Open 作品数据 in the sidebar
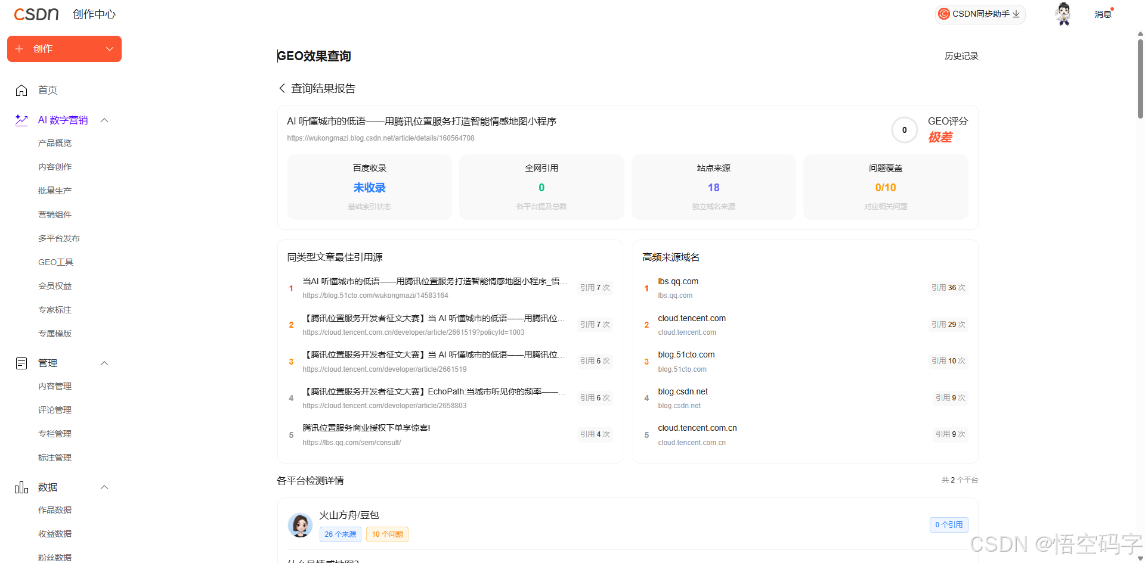Screen dimensions: 1145x563 tap(55, 510)
